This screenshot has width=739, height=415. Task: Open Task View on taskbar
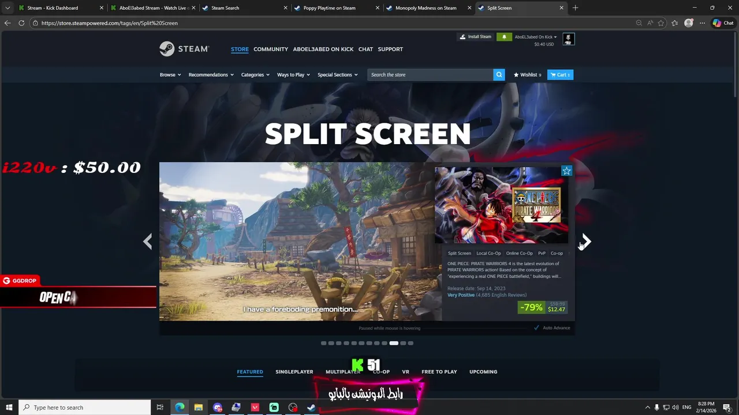tap(160, 408)
